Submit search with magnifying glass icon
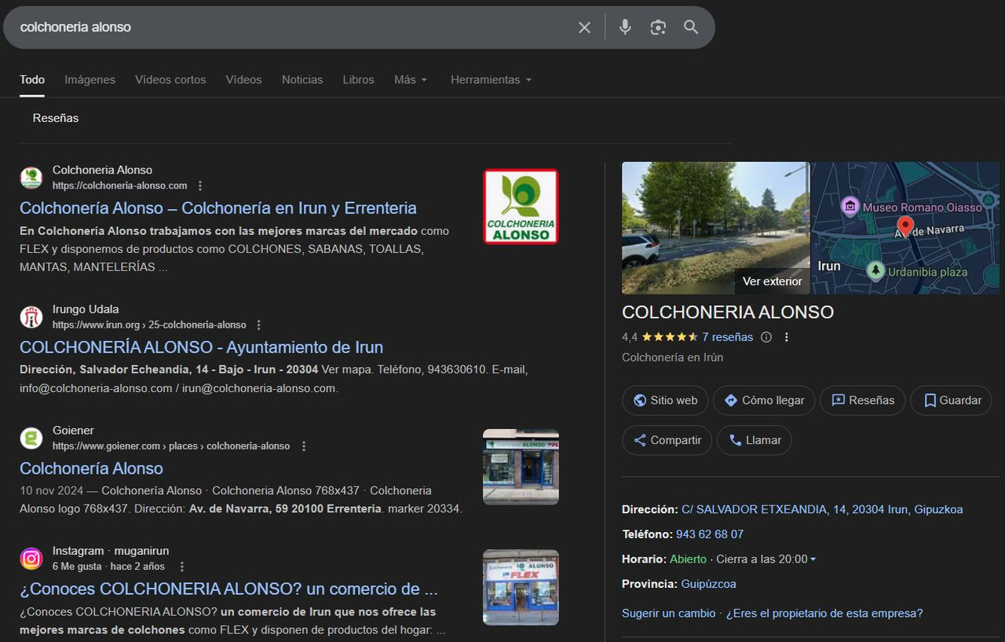1005x642 pixels. 691,28
